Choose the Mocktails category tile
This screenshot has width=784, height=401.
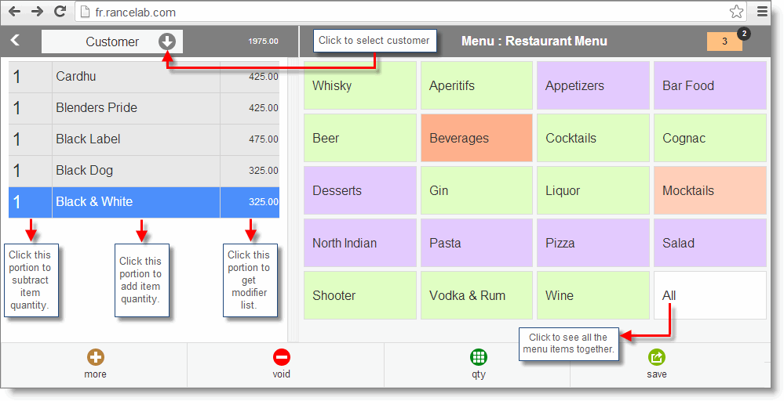pyautogui.click(x=710, y=190)
